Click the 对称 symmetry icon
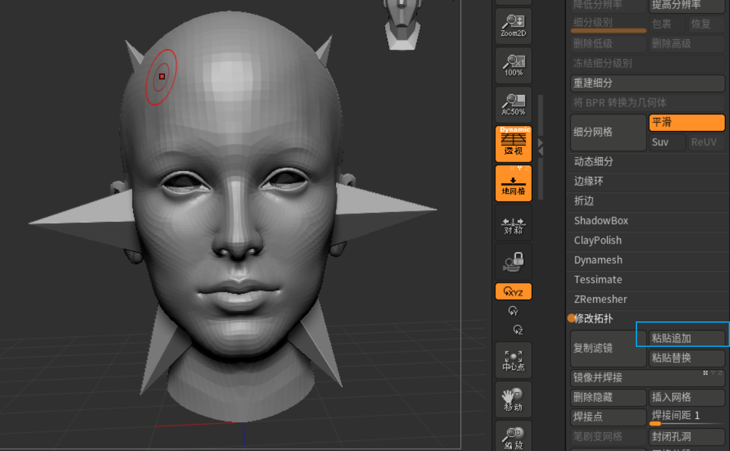730x451 pixels. pyautogui.click(x=513, y=226)
